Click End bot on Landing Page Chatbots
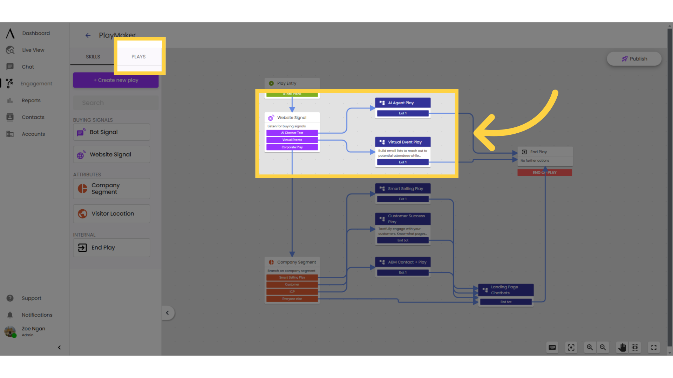673x378 pixels. point(506,302)
